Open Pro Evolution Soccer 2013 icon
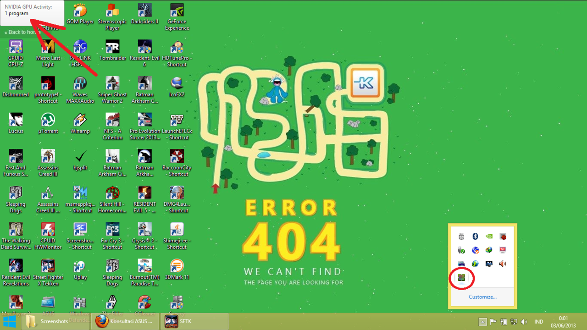This screenshot has width=587, height=330. [x=144, y=126]
